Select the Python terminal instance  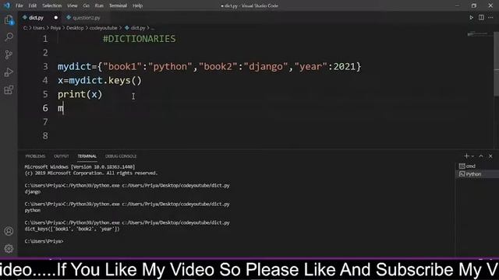click(477, 174)
